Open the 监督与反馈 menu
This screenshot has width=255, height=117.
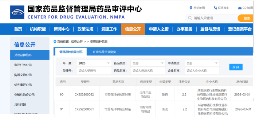pos(210,29)
